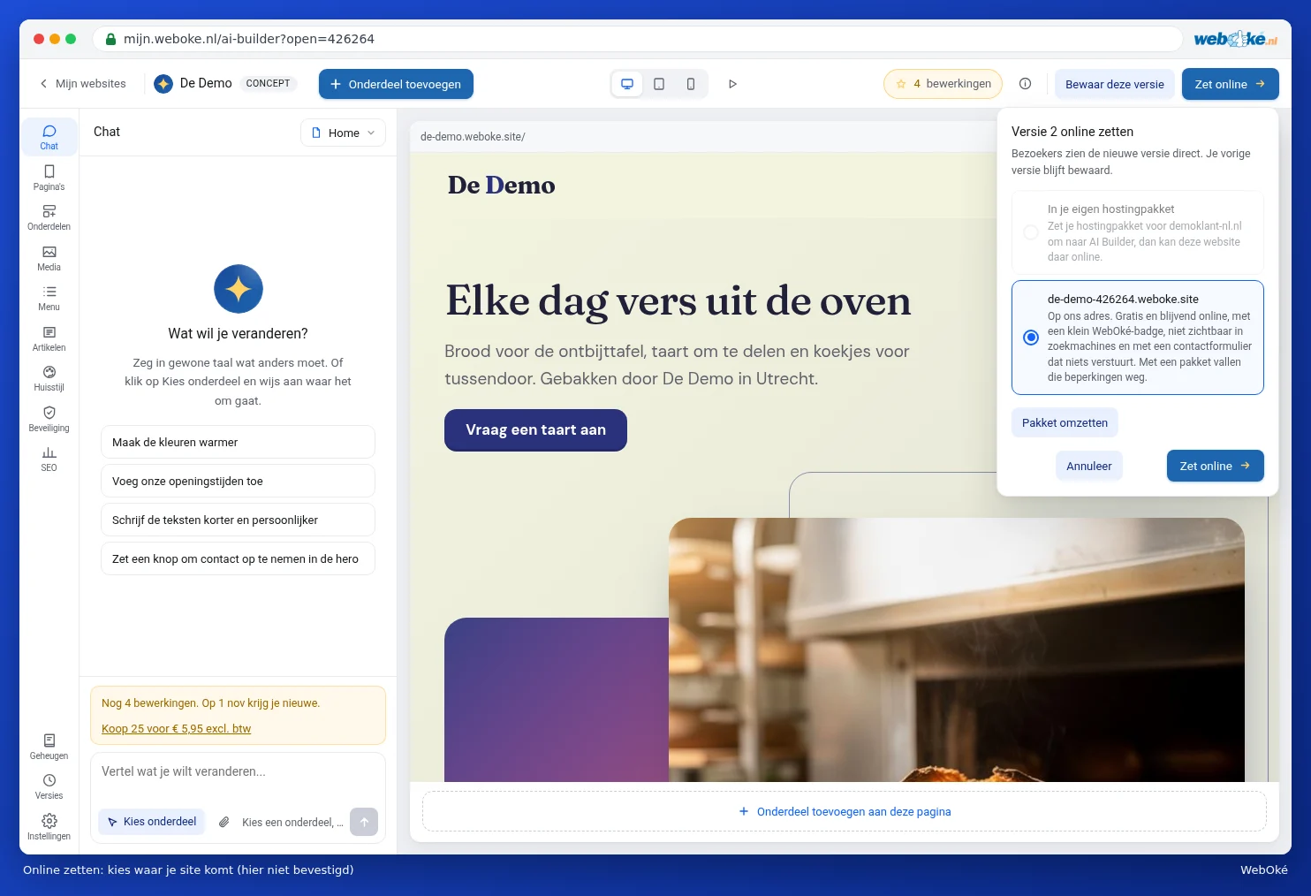
Task: Select de-demo-426264.weboke.site radio option
Action: [x=1031, y=338]
